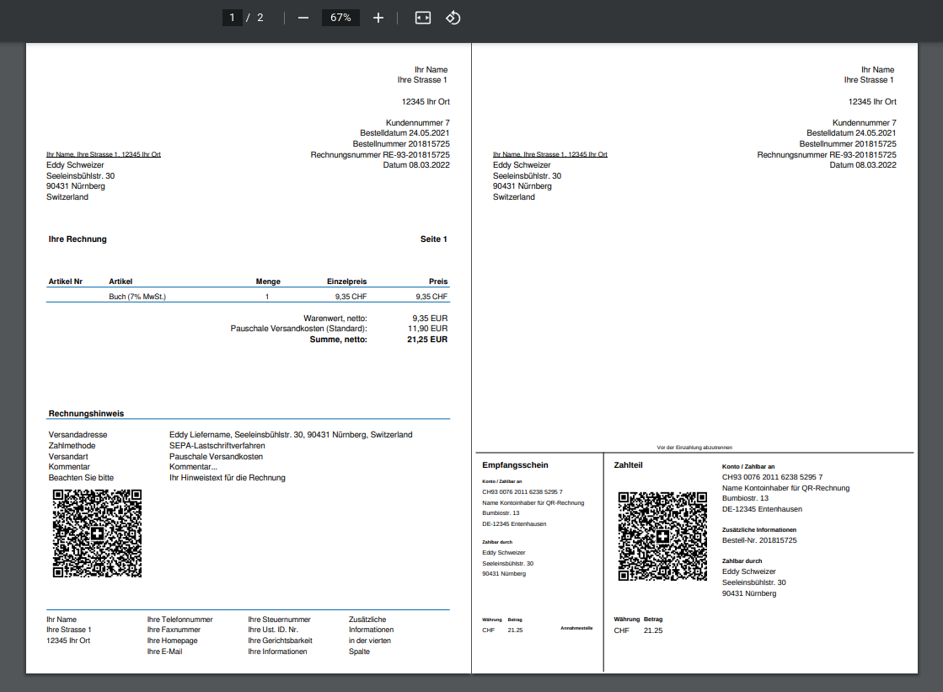Viewport: 943px width, 692px height.
Task: Click the 'Warenwert, netto:' label
Action: [x=335, y=319]
